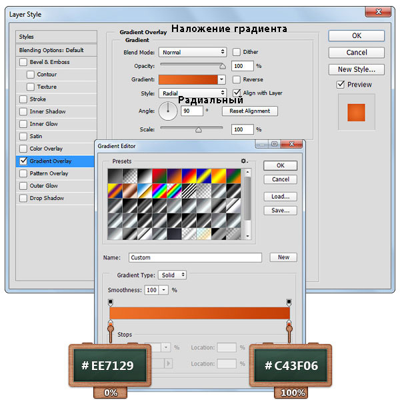Maximize the Gradient Editor window
Screen dimensions: 400x400
pos(274,144)
